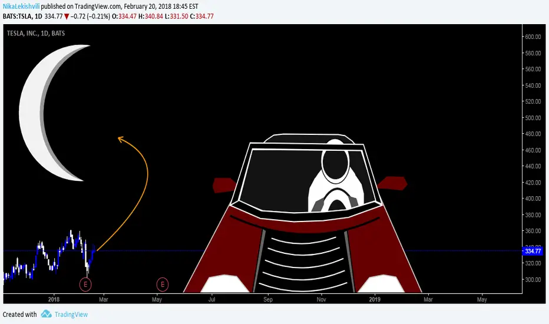549x324 pixels.
Task: Click the 360.00 price axis label
Action: tap(533, 231)
